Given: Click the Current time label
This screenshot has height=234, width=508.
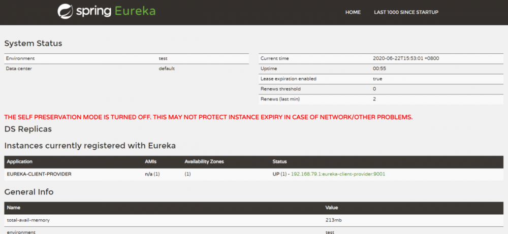Looking at the screenshot, I should 274,58.
